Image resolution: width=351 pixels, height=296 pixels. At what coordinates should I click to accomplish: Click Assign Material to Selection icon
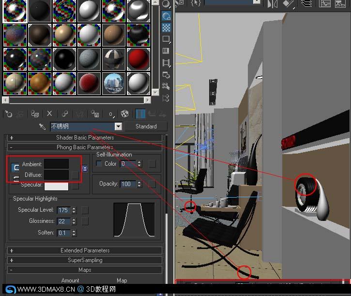(35, 114)
